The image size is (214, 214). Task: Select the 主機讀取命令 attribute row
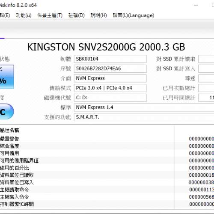[107, 190]
